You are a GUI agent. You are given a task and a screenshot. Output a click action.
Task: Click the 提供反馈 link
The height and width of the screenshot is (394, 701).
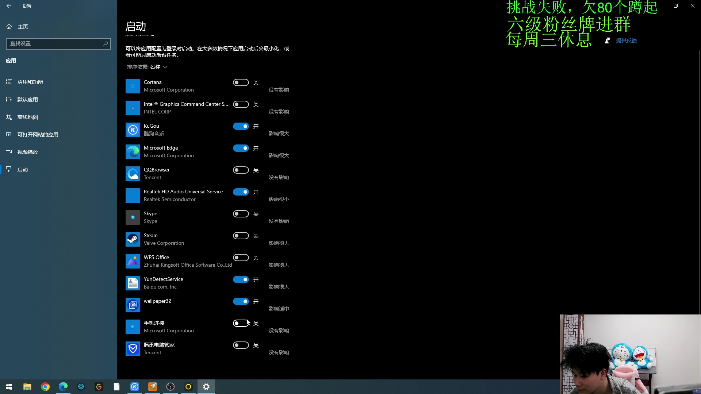click(626, 40)
